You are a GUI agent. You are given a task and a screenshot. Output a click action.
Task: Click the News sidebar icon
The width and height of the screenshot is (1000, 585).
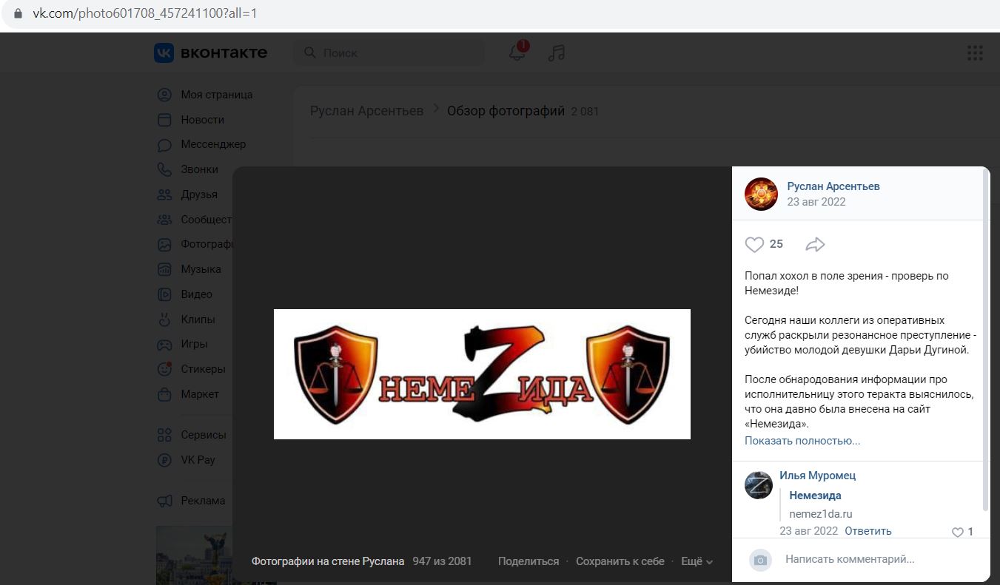click(x=164, y=120)
